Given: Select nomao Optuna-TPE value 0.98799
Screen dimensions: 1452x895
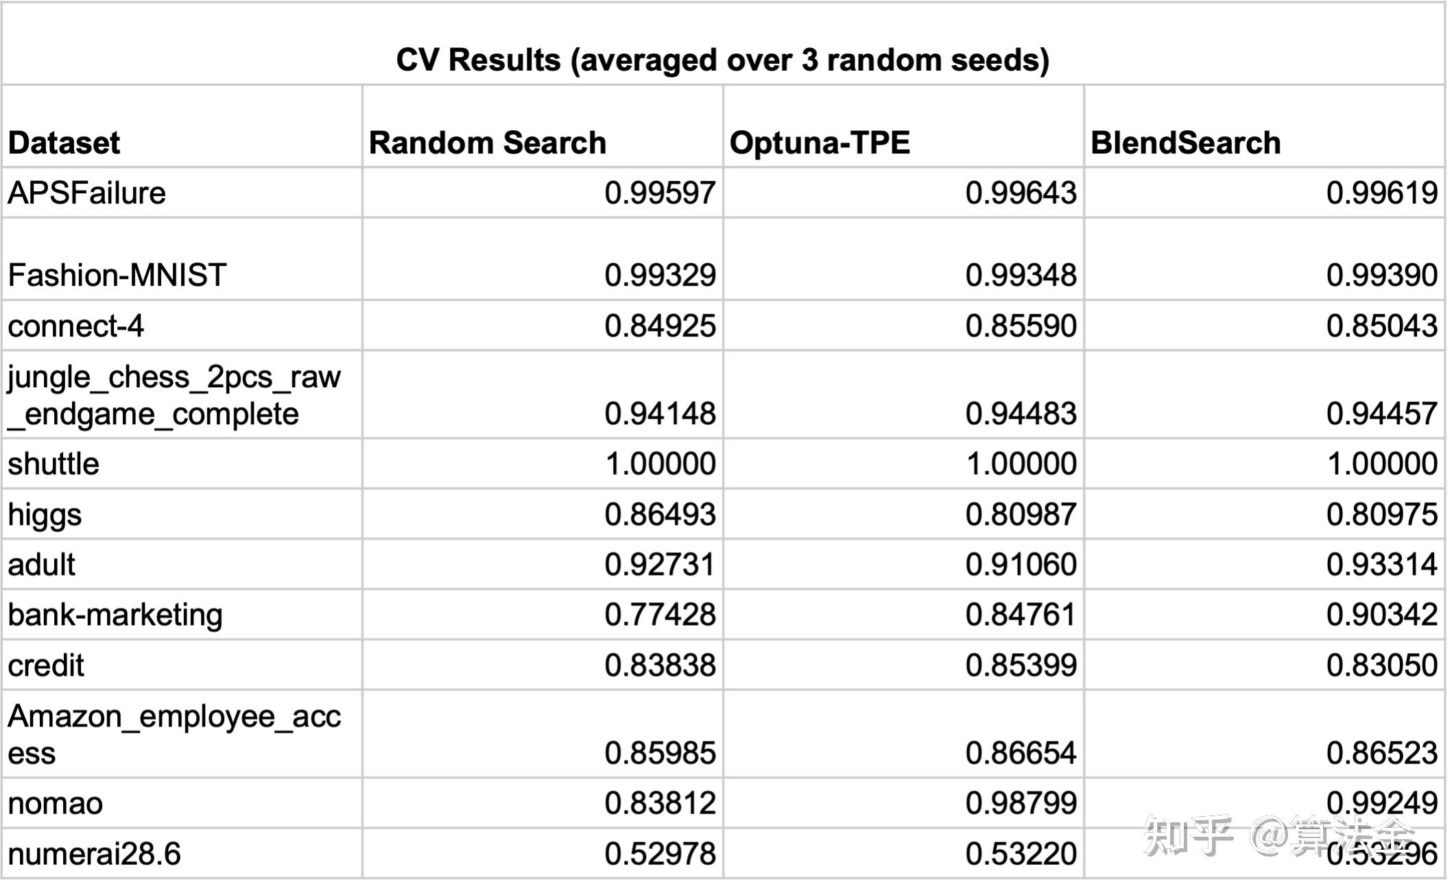Looking at the screenshot, I should pos(1021,803).
